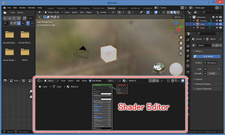Toggle viewport gizmos display
This screenshot has width=225, height=135.
[148, 12]
